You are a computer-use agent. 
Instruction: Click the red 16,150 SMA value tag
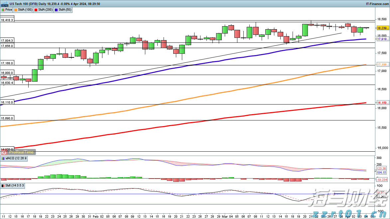point(382,103)
